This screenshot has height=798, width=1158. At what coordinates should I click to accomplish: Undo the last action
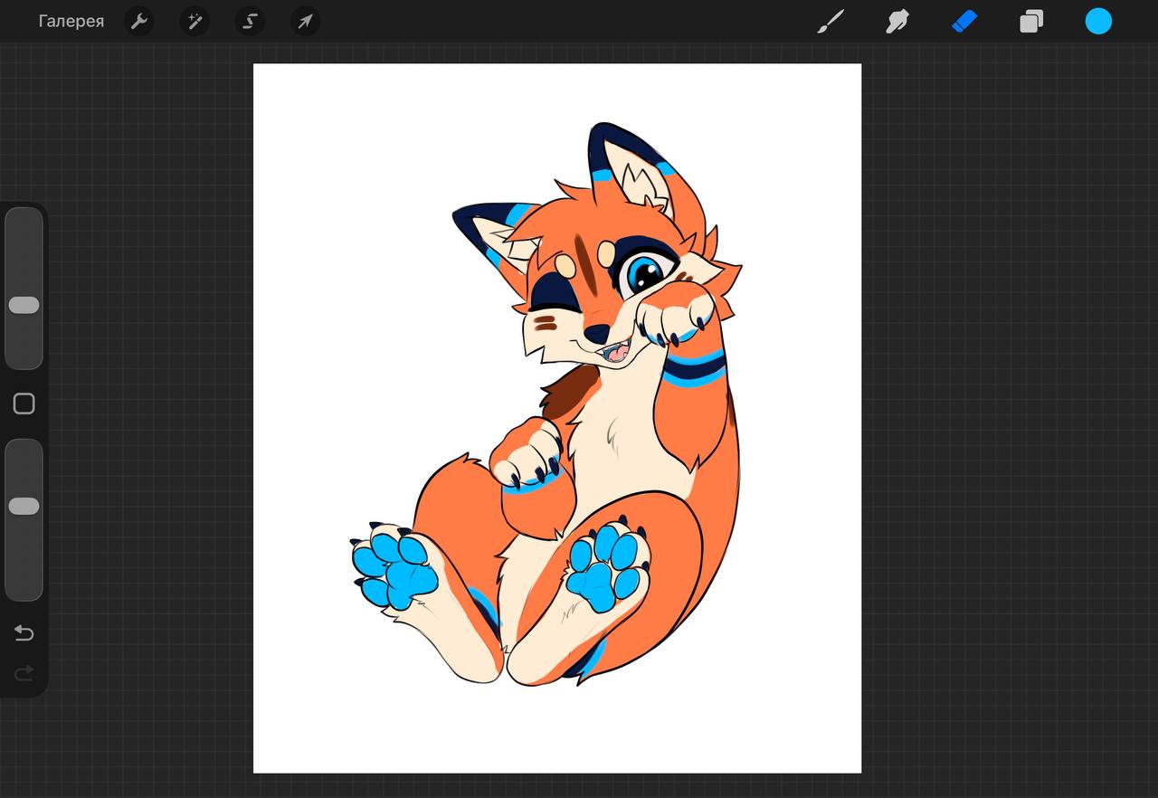pos(24,632)
